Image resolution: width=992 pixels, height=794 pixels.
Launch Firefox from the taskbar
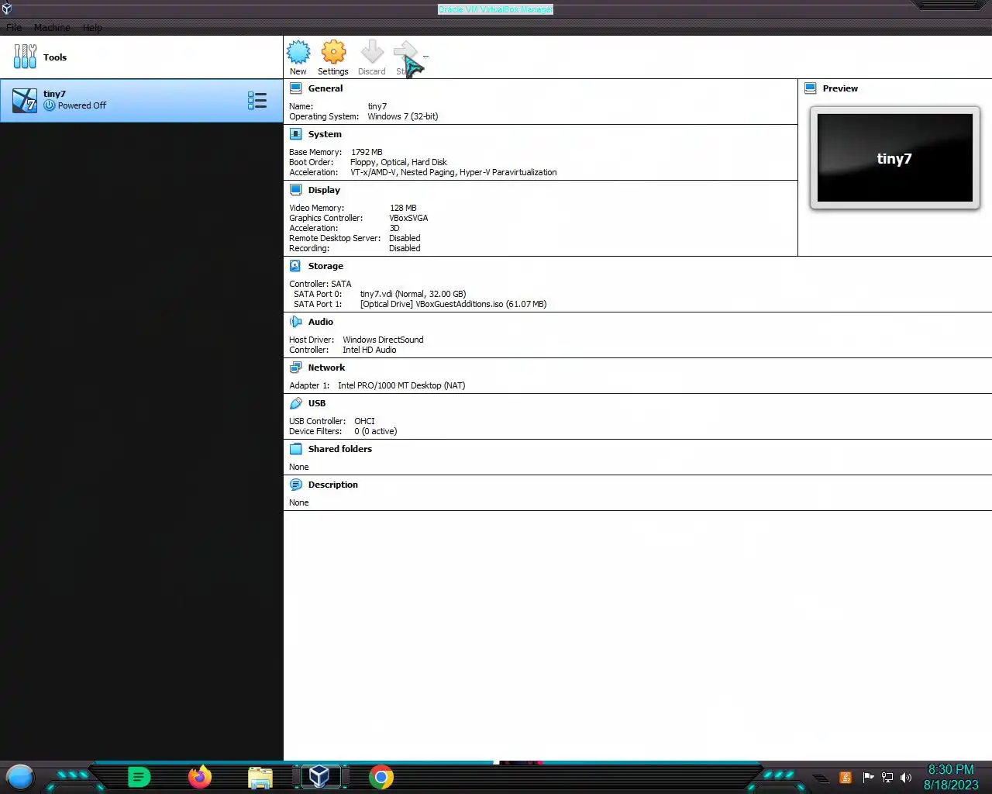tap(200, 776)
